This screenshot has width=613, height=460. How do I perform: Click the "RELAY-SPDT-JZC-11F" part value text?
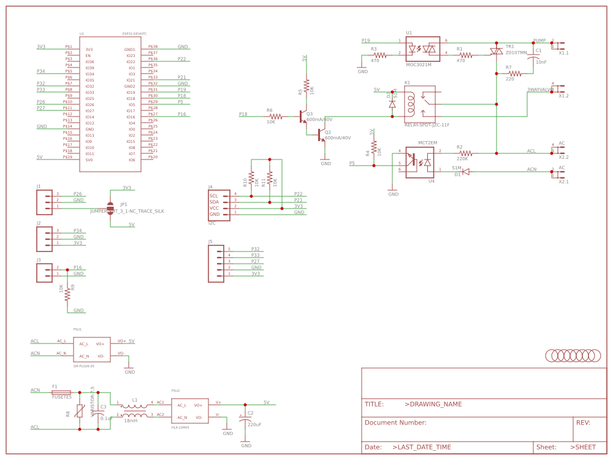click(x=427, y=125)
